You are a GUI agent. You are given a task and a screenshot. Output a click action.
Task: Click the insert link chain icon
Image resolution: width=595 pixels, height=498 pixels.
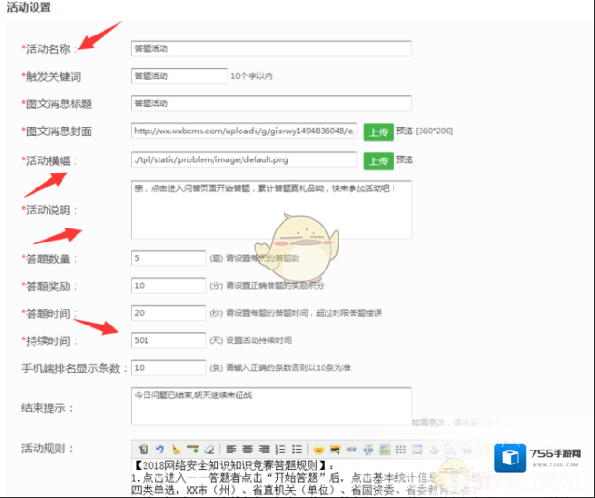coord(352,449)
